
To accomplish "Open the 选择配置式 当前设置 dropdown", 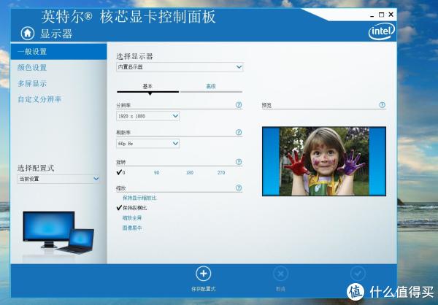I will tap(58, 179).
